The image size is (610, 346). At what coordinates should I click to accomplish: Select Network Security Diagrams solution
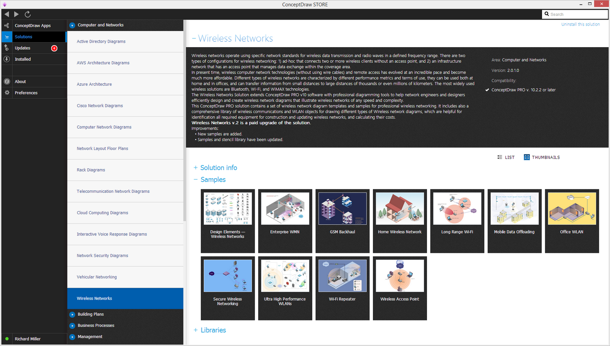click(x=125, y=256)
